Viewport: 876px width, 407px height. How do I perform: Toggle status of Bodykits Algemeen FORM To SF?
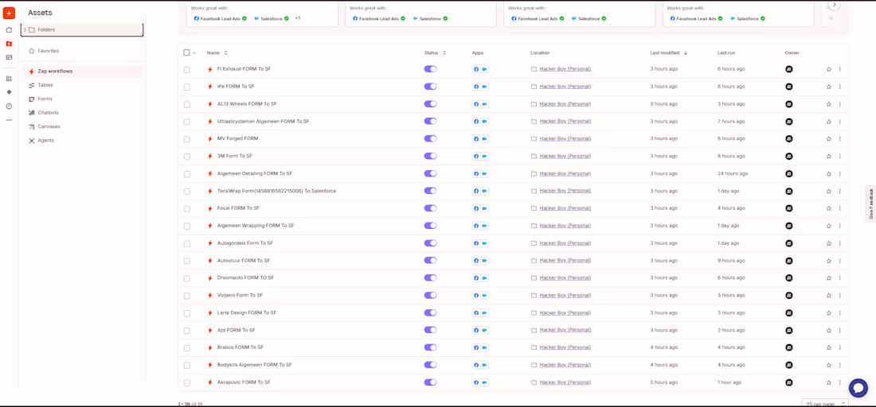[430, 365]
